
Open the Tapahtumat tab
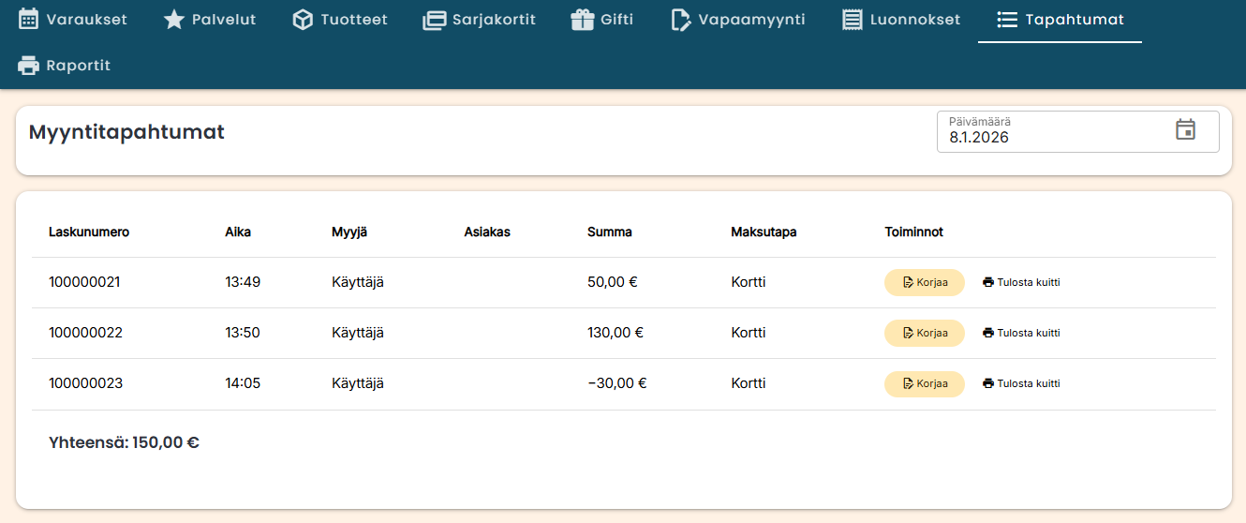click(x=1060, y=20)
